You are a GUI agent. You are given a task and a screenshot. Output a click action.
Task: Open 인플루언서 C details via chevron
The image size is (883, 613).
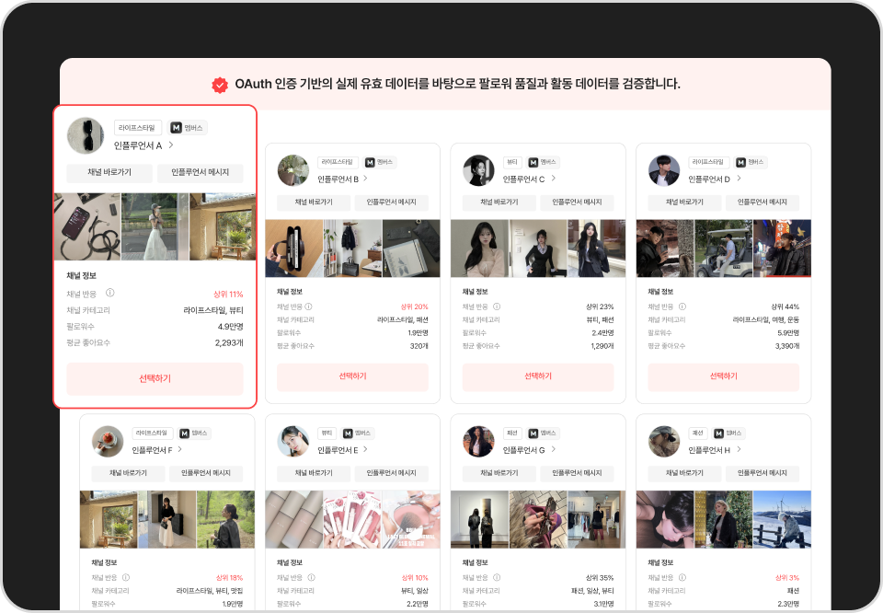tap(554, 179)
